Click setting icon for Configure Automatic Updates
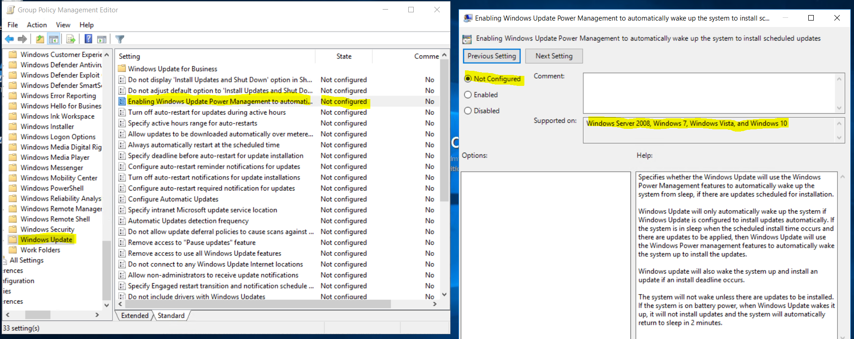This screenshot has width=854, height=339. pyautogui.click(x=122, y=199)
